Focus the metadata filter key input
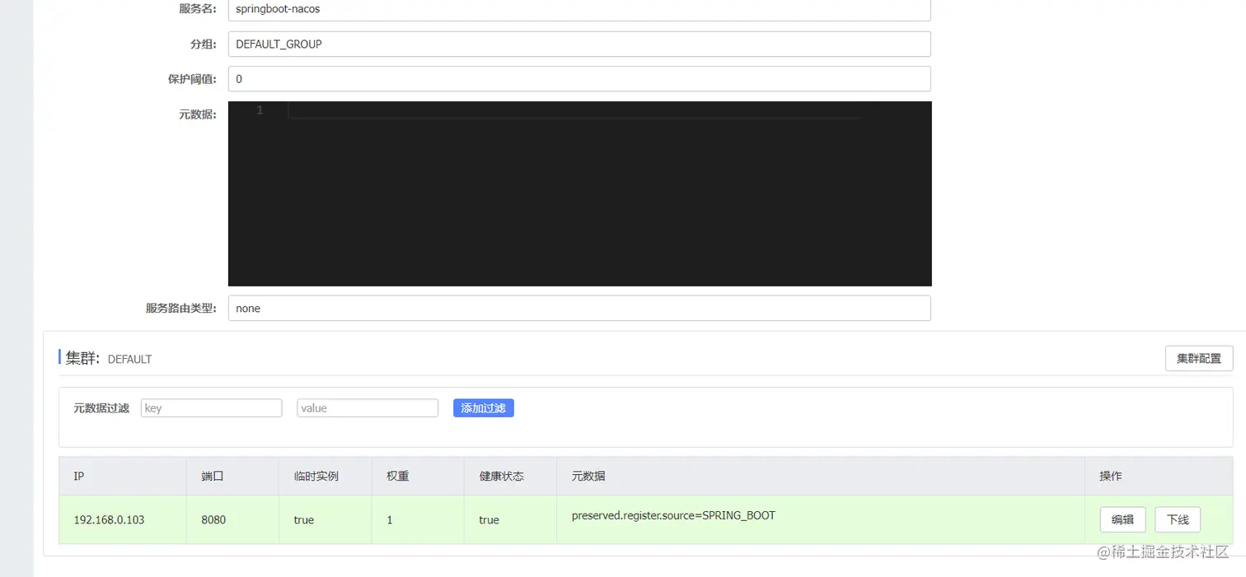The height and width of the screenshot is (577, 1246). 211,407
